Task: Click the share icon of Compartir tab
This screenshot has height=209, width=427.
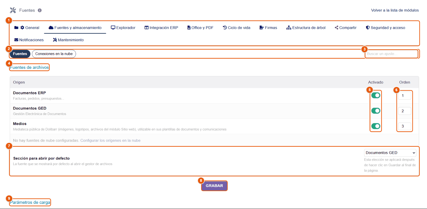Action: click(337, 27)
